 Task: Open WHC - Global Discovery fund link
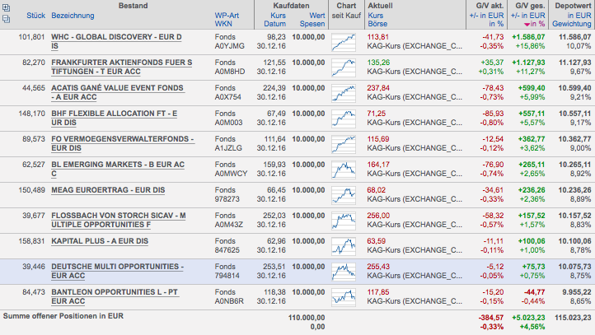(116, 42)
